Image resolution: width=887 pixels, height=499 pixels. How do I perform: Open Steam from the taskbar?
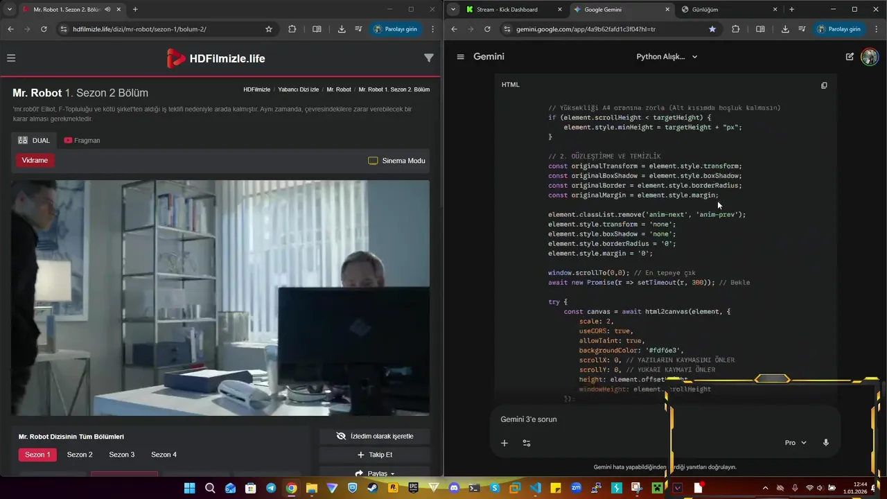click(x=373, y=488)
